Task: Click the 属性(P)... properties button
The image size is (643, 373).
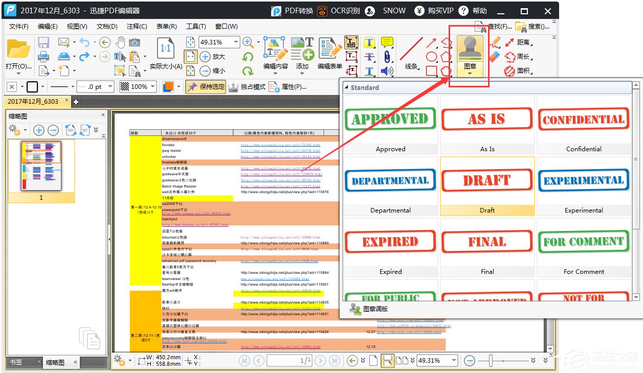Action: (x=288, y=87)
